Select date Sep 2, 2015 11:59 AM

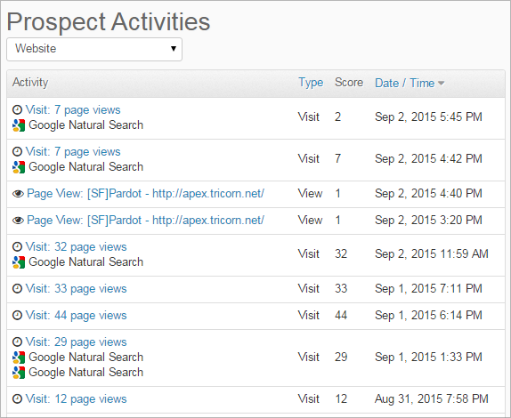point(432,253)
